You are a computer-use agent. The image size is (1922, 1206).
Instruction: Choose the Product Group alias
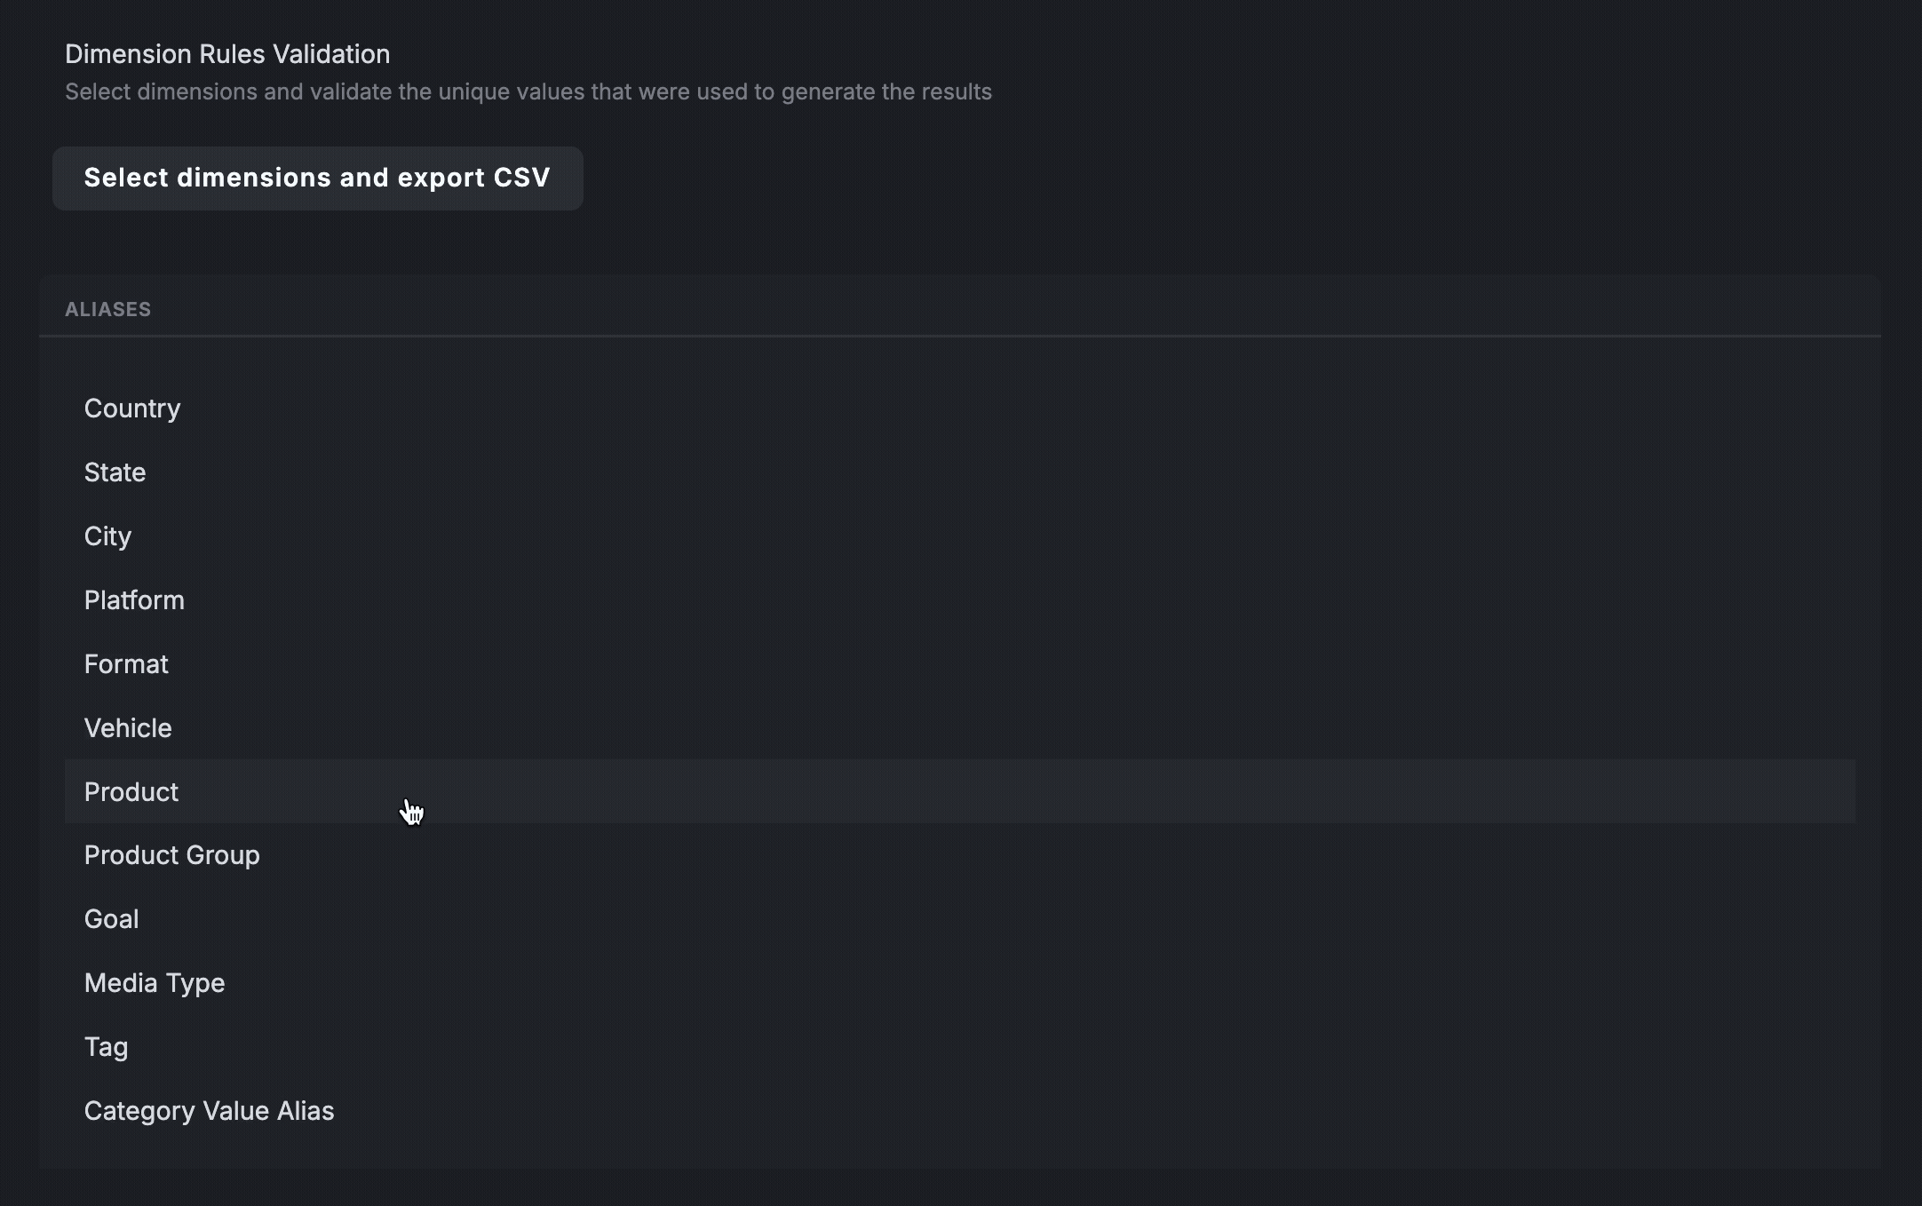960,855
